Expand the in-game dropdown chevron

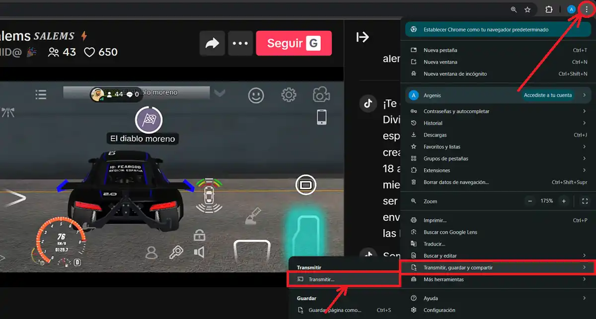[219, 93]
